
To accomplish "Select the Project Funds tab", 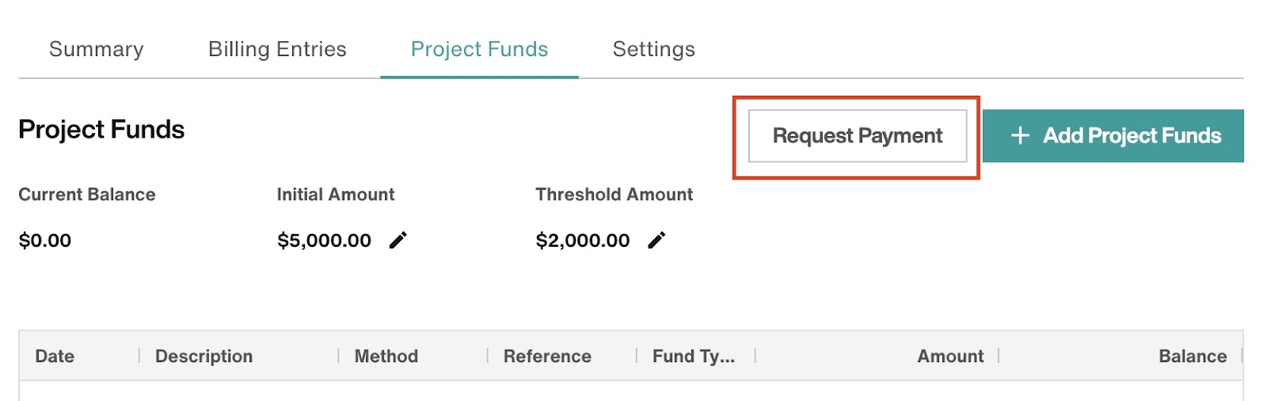I will tap(479, 49).
